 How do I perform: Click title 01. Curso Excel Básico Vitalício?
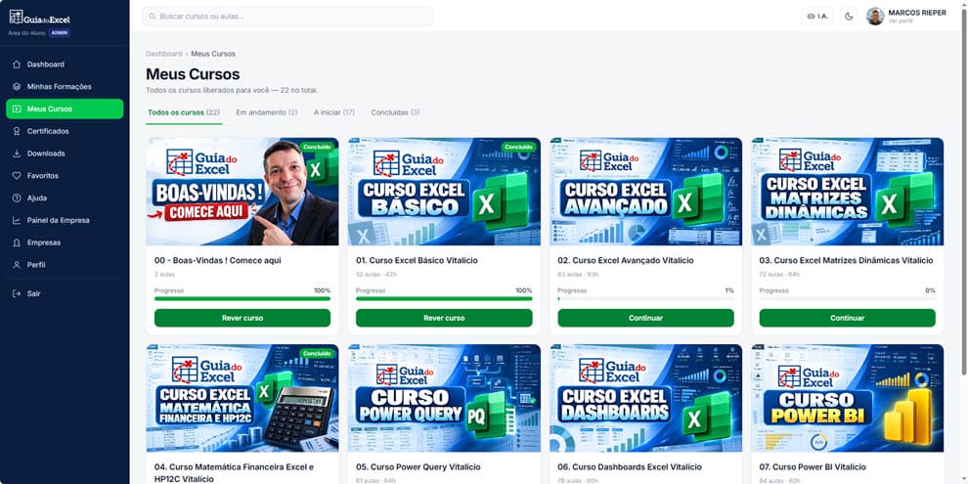click(417, 260)
